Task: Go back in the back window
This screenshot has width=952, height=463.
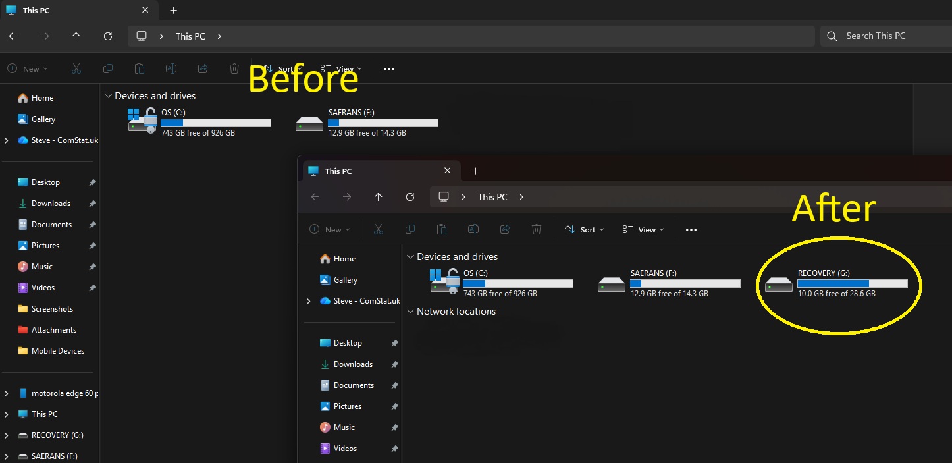Action: [13, 36]
